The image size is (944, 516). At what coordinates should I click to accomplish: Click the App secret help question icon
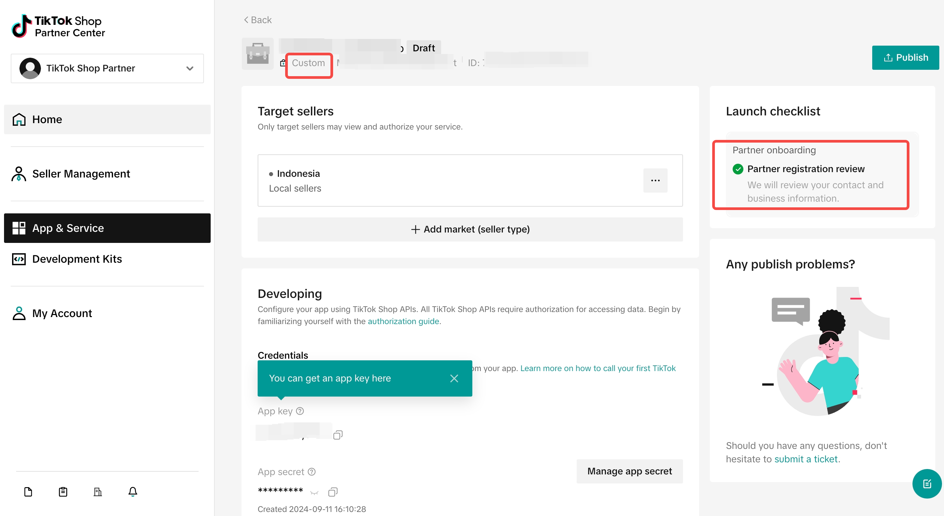(x=312, y=472)
